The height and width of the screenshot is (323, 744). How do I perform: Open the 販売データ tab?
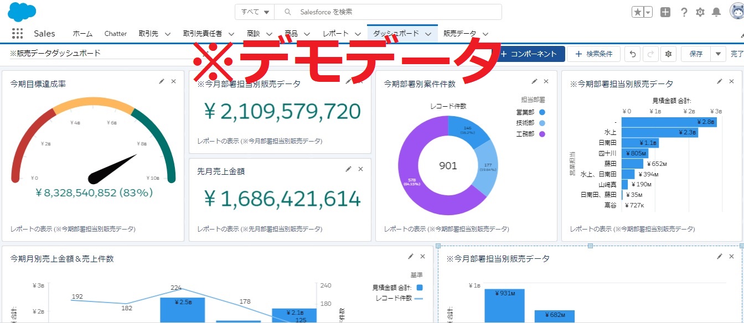point(459,34)
